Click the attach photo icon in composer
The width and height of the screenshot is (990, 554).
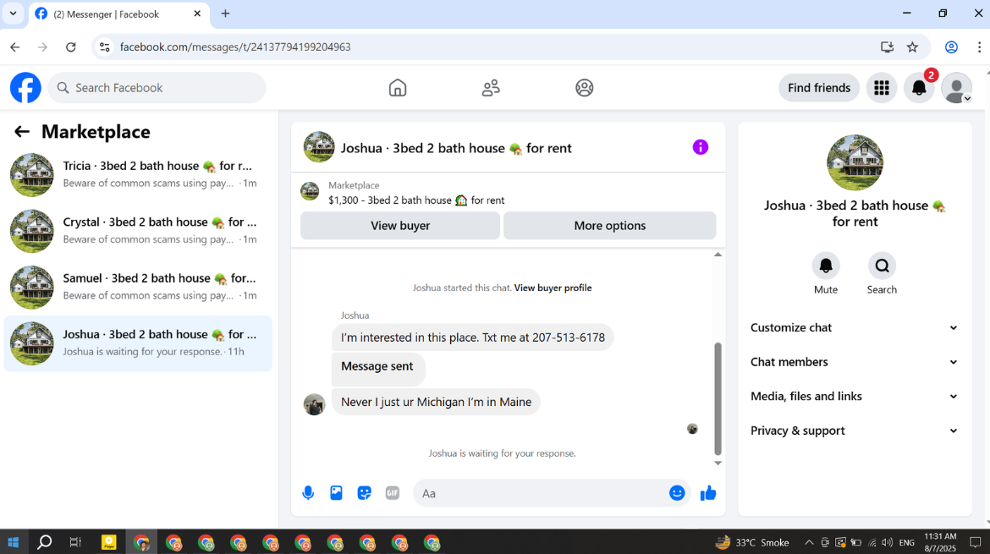click(337, 493)
